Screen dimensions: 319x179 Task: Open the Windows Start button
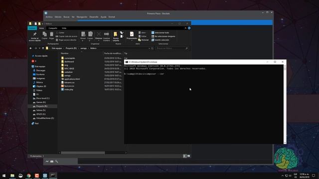(x=4, y=176)
